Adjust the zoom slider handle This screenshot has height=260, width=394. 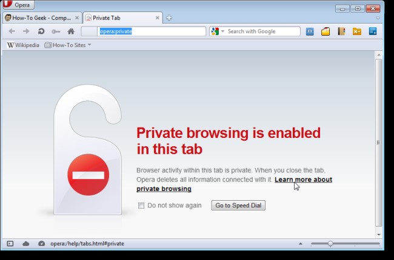click(330, 244)
